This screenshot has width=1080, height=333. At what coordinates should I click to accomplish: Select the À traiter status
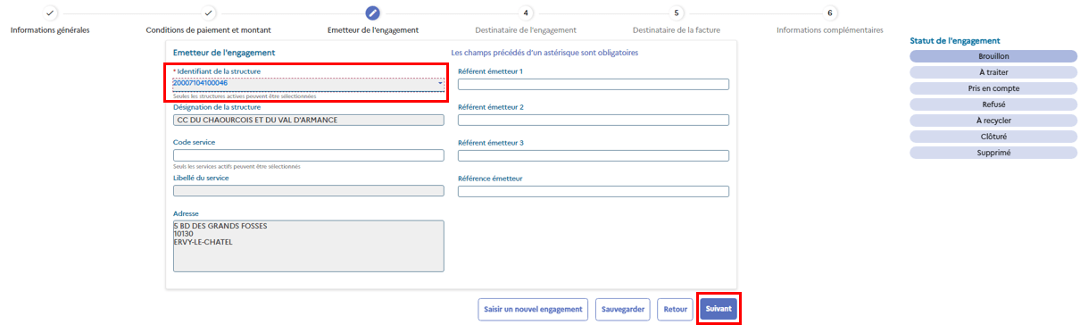[x=993, y=72]
